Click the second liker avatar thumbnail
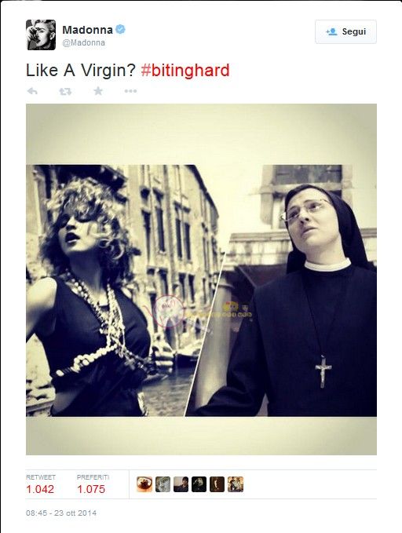 click(163, 484)
